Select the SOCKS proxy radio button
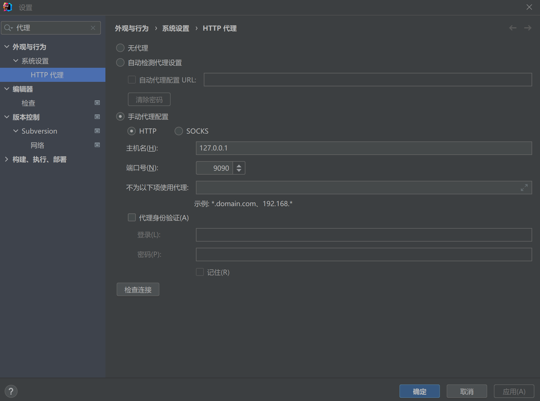Viewport: 540px width, 401px height. (179, 131)
